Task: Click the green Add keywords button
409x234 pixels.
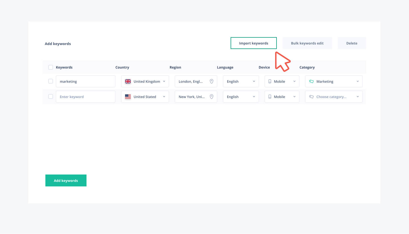Action: coord(66,180)
